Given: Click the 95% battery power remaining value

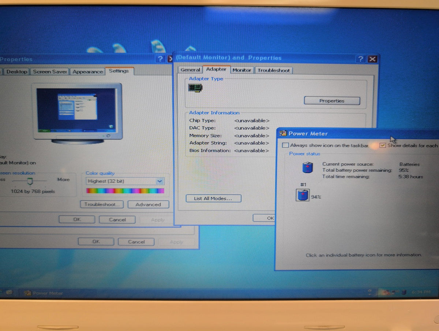Looking at the screenshot, I should [404, 170].
